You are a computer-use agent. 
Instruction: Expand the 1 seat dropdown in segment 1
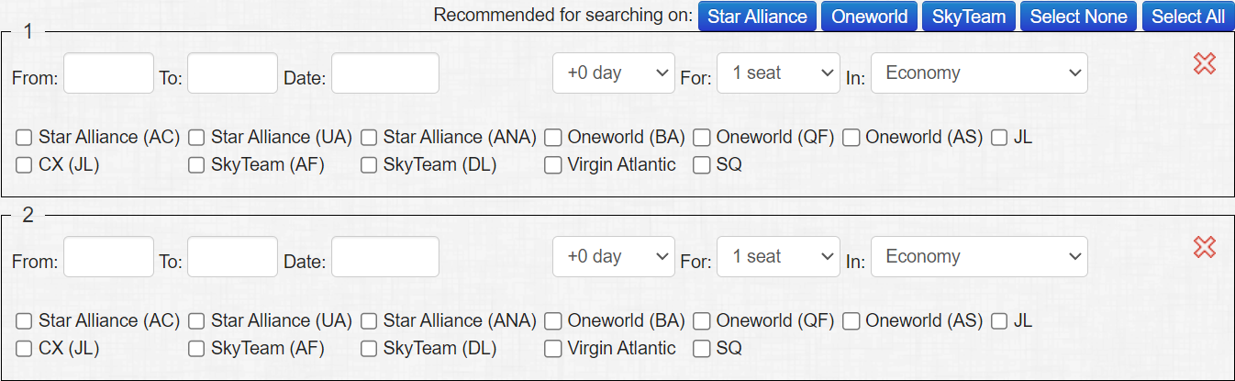pyautogui.click(x=778, y=73)
